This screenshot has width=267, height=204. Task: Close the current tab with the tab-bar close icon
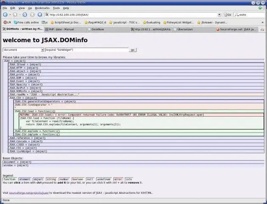pos(262,29)
